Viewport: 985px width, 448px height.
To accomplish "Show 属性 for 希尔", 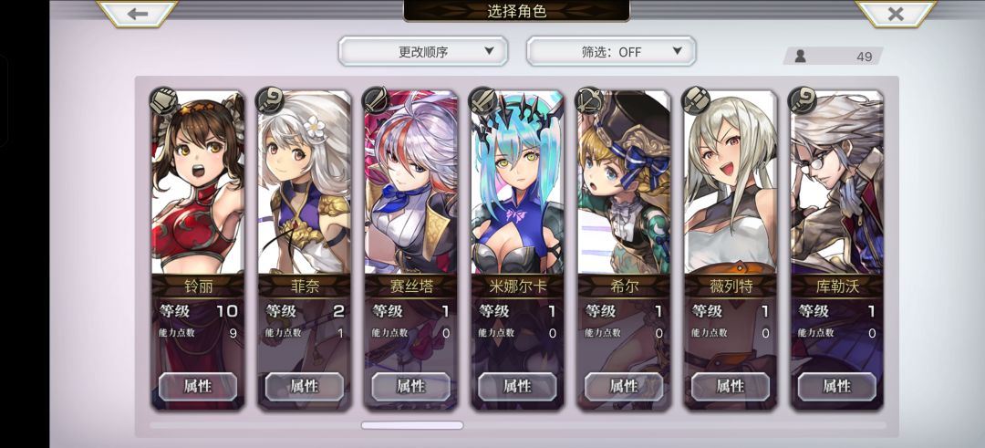I will tap(624, 387).
